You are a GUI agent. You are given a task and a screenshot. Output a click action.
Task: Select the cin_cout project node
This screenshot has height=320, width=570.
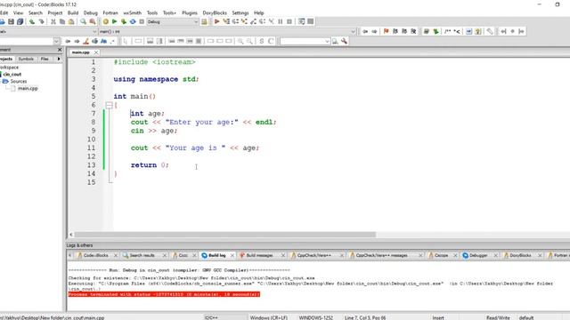[x=12, y=74]
